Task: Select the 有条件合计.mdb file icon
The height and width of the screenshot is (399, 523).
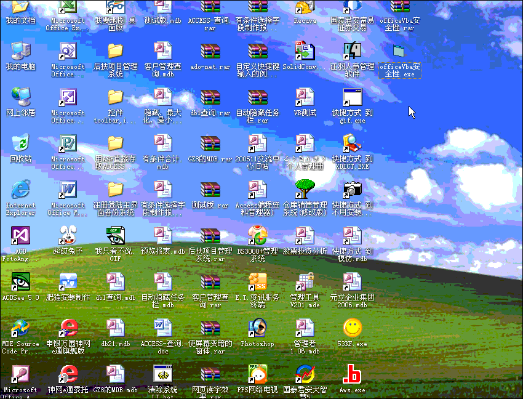Action: point(163,143)
